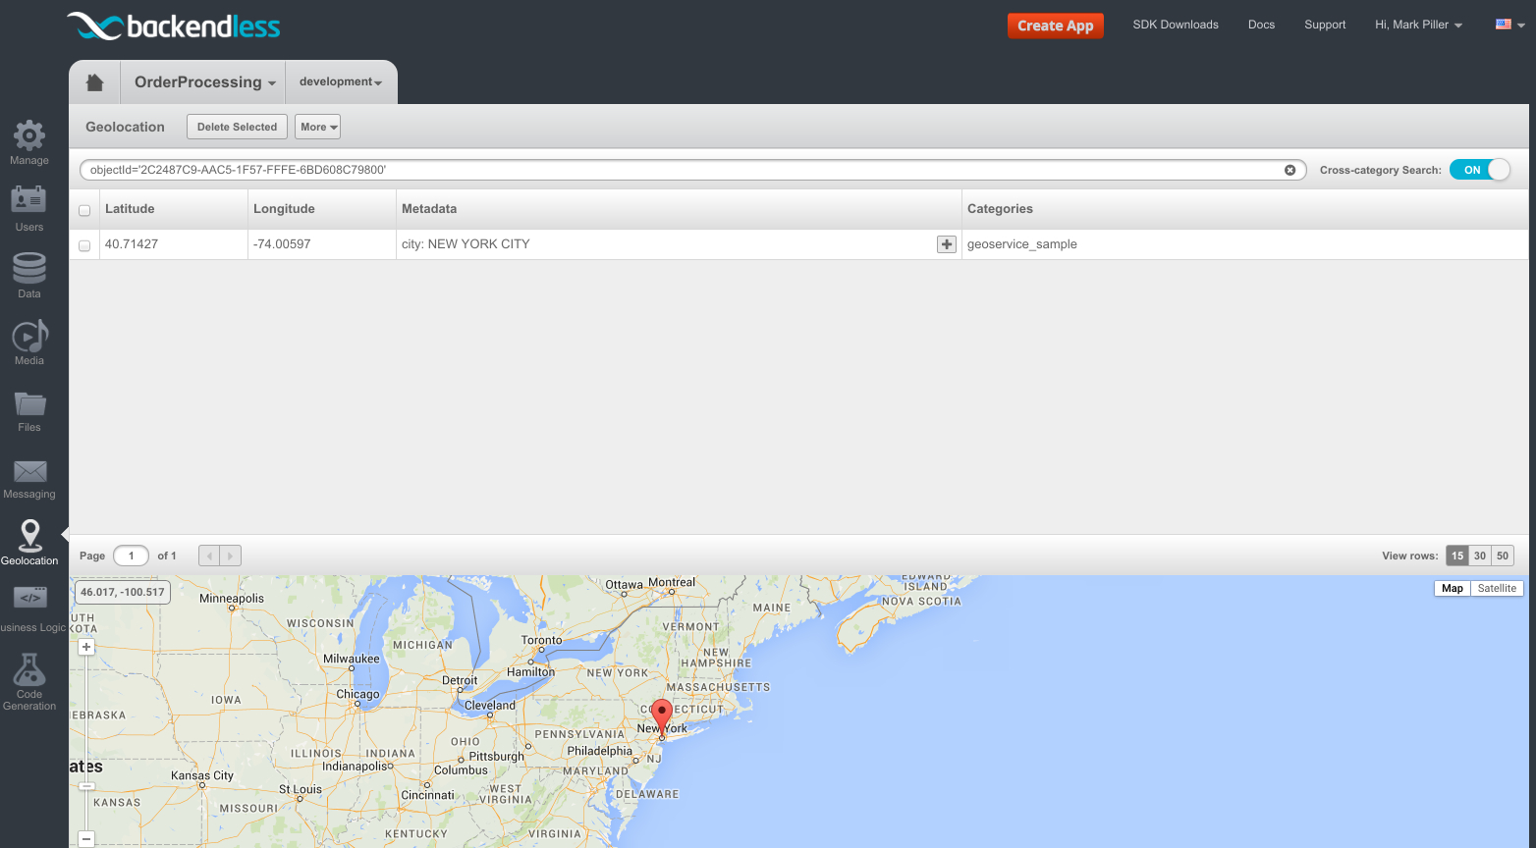Click the city: NEW YORK CITY metadata
This screenshot has width=1536, height=848.
click(466, 244)
